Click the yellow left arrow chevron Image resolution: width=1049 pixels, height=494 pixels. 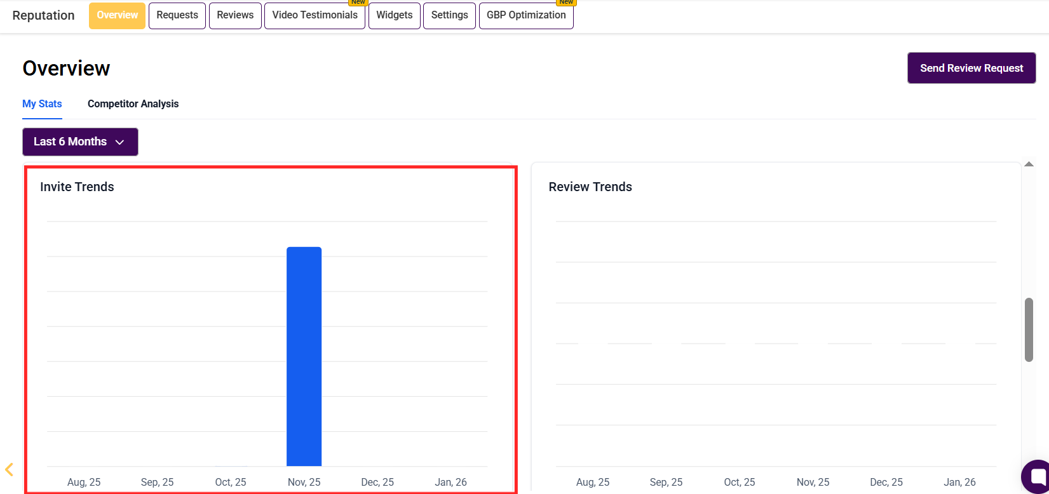9,470
